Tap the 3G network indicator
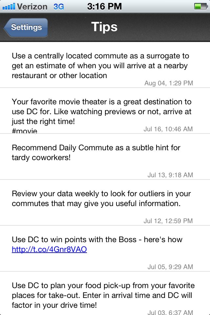The height and width of the screenshot is (315, 210). tap(59, 6)
